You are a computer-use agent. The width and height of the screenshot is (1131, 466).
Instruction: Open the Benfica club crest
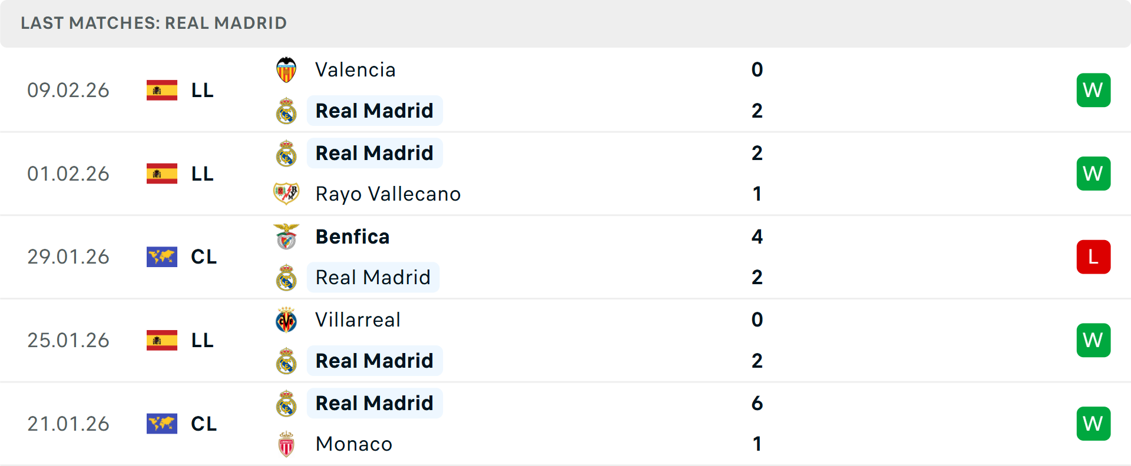[287, 237]
